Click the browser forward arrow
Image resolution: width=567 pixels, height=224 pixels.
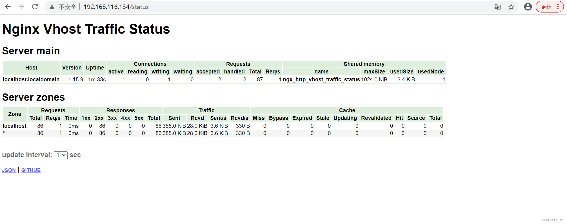(x=21, y=7)
